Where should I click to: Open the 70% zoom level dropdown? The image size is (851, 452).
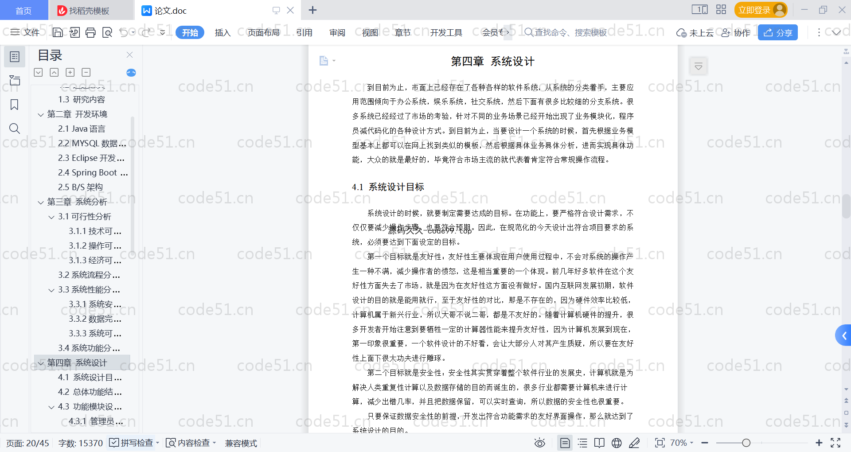tap(682, 443)
